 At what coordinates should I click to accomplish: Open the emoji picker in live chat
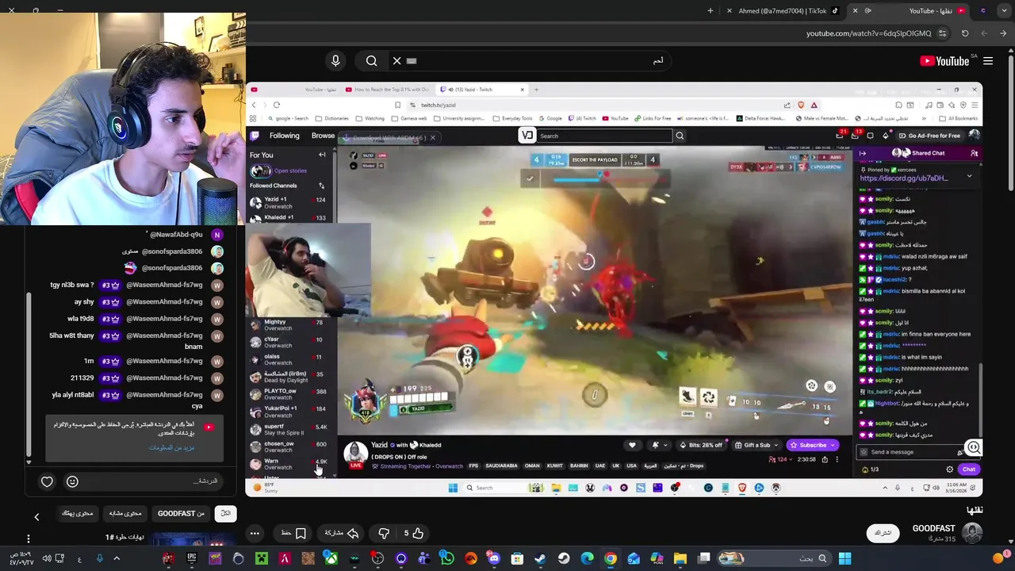72,481
